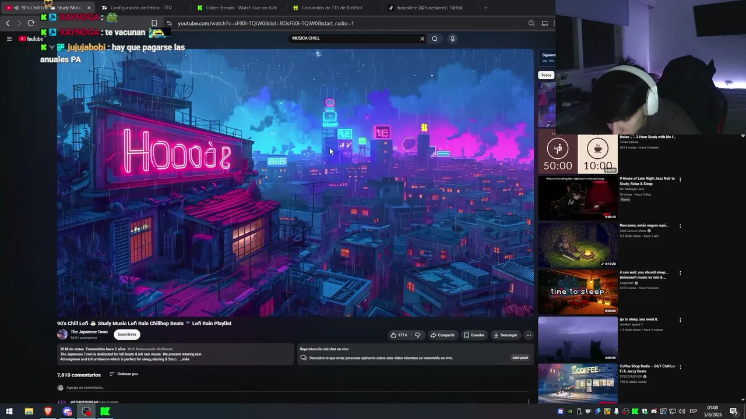
Task: Download the video with Descargar
Action: tap(505, 335)
